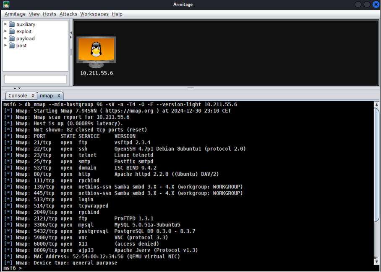Expand the payload tree node arrow

(x=5, y=38)
